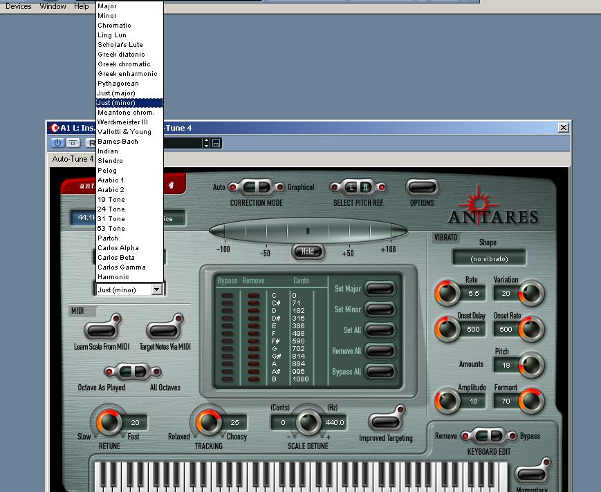Click the Tracking knob
This screenshot has width=601, height=492.
(x=208, y=422)
